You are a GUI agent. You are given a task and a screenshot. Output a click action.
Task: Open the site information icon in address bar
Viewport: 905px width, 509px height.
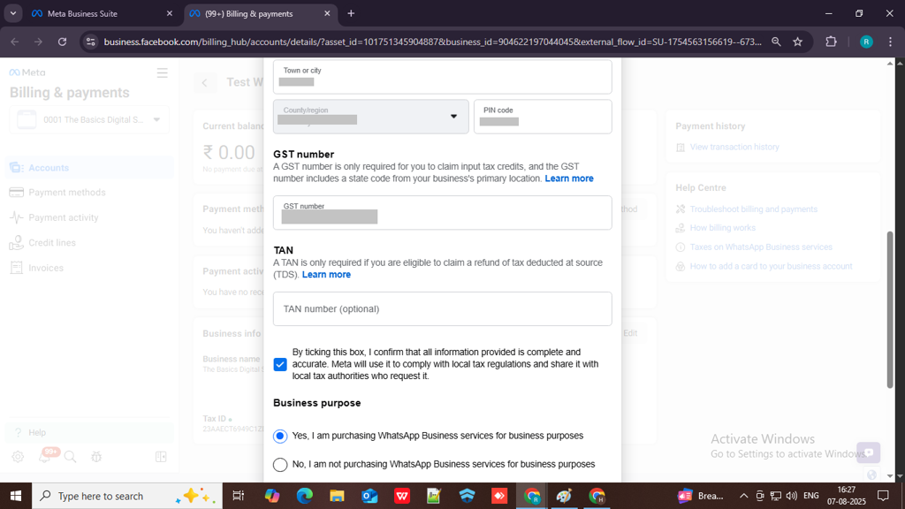tap(91, 42)
